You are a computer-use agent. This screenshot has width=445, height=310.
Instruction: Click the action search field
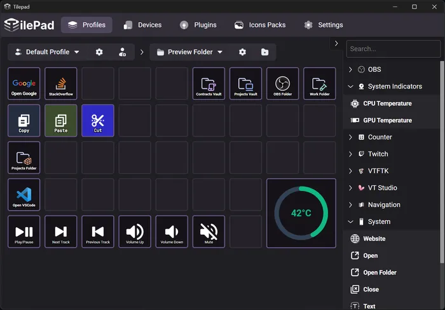pos(393,48)
